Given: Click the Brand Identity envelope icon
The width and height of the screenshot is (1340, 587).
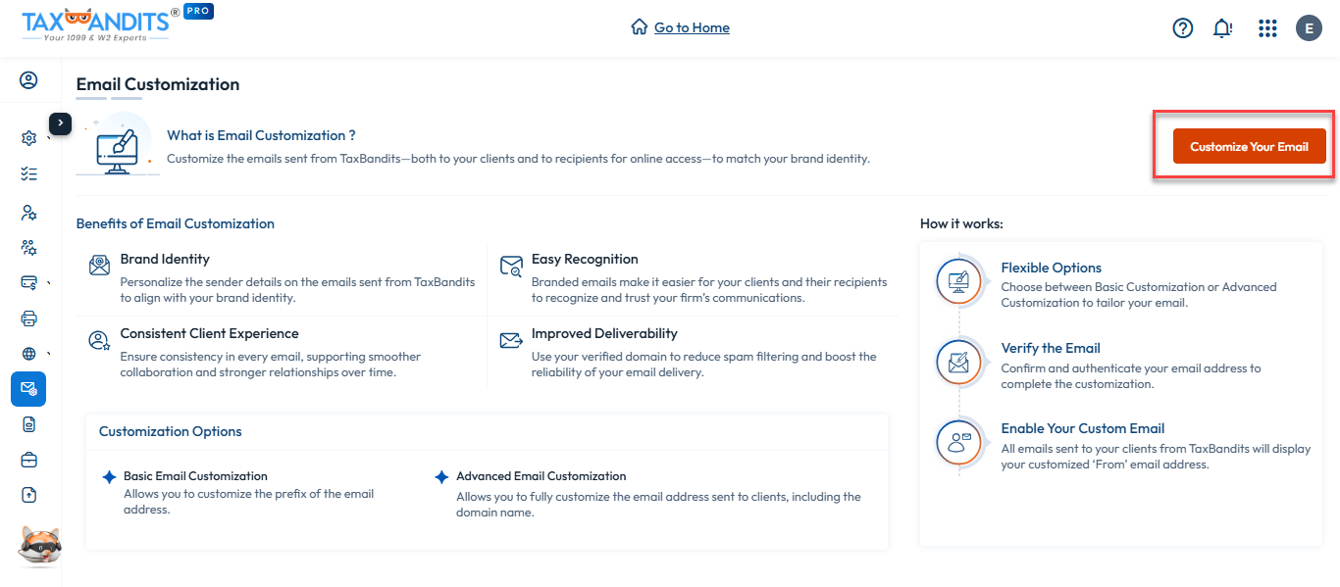Looking at the screenshot, I should pos(99,266).
